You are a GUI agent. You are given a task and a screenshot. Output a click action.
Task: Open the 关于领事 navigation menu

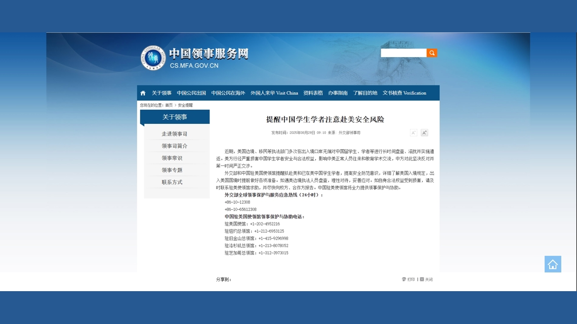point(161,93)
